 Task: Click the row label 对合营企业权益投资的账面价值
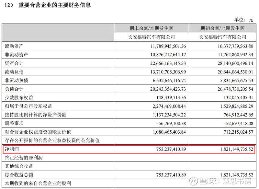(38, 132)
